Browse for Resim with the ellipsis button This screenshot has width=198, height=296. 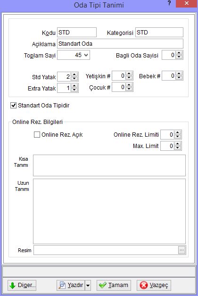tap(182, 250)
